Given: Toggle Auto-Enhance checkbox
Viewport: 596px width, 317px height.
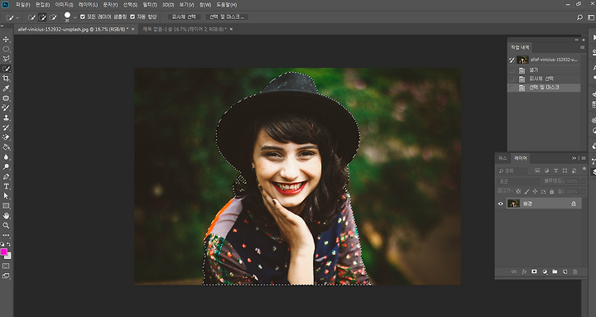Looking at the screenshot, I should point(132,17).
